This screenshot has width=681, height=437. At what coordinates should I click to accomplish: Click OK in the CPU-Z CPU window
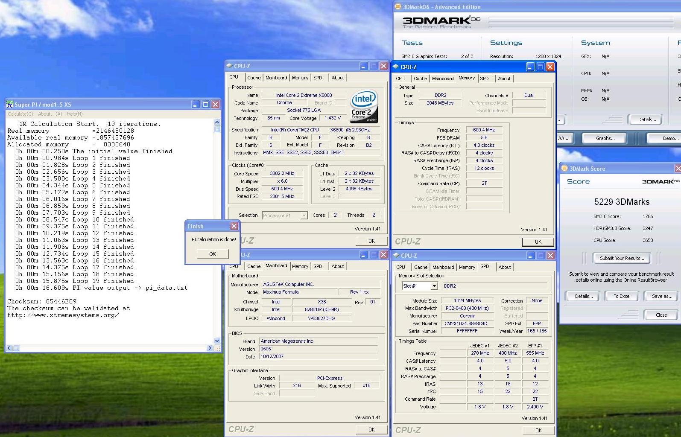click(x=371, y=241)
